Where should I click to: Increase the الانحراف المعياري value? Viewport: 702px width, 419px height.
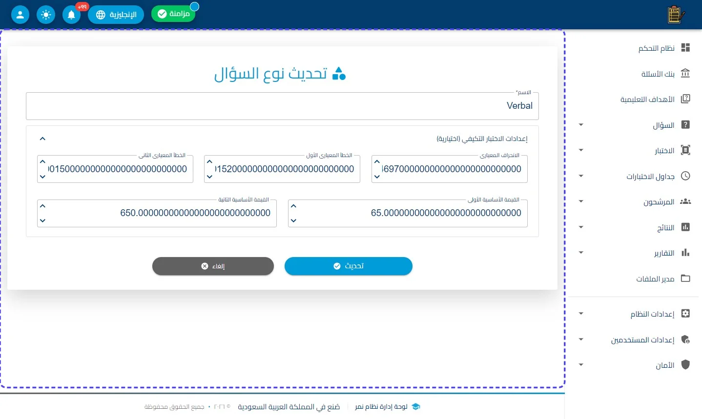coord(377,162)
